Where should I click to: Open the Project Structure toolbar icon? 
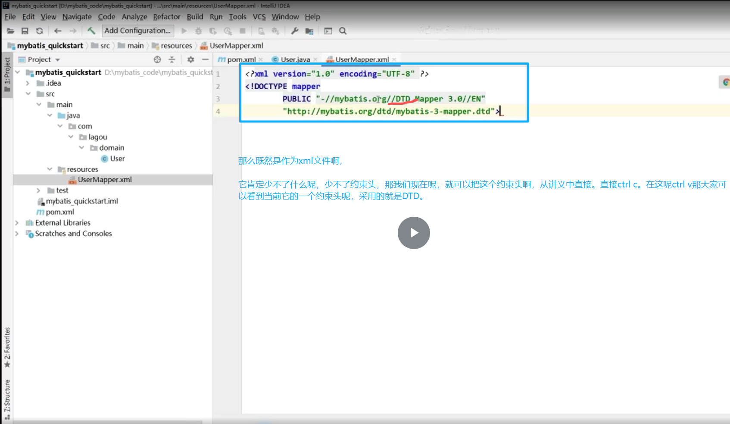pos(309,31)
